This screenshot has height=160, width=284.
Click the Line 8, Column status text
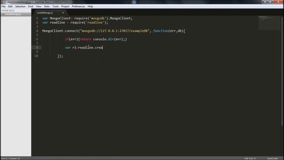click(11, 158)
